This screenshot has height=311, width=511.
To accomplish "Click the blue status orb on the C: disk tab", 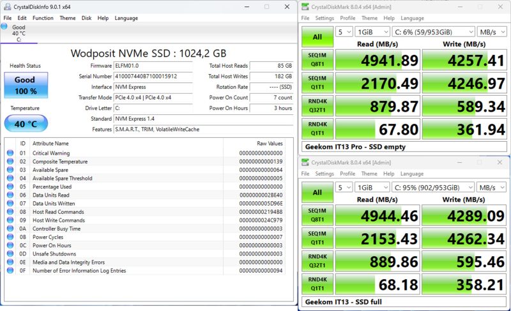I will (x=5, y=26).
